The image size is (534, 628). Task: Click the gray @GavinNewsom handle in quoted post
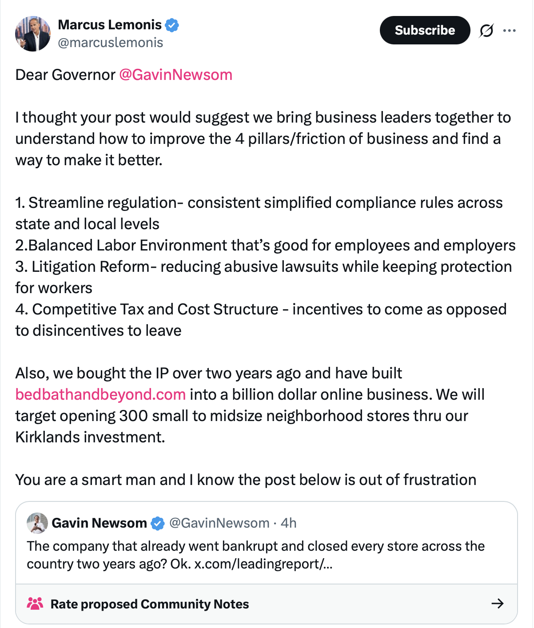point(219,523)
